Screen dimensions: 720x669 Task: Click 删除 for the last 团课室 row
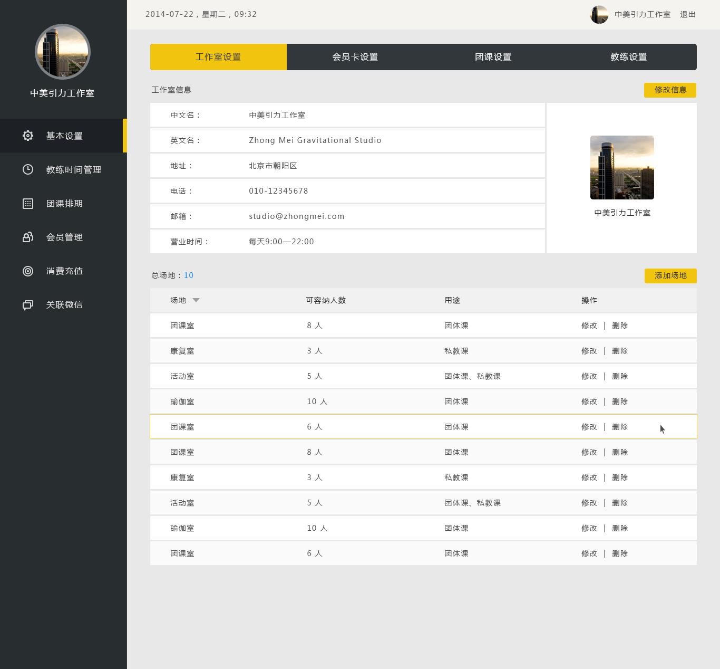pos(619,553)
